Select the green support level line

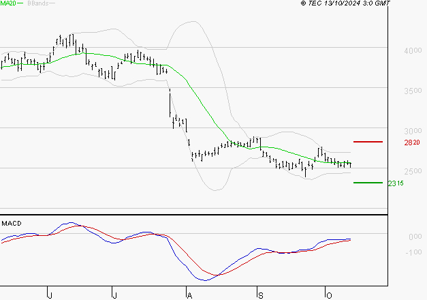pos(368,183)
